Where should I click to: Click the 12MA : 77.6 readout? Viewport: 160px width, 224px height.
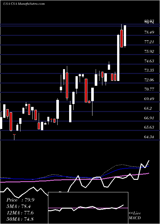(x=20, y=213)
